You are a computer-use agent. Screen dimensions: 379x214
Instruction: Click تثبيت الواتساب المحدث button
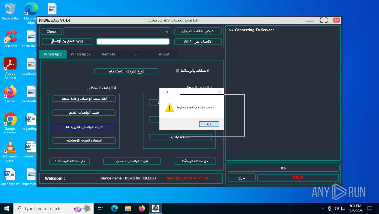(132, 161)
